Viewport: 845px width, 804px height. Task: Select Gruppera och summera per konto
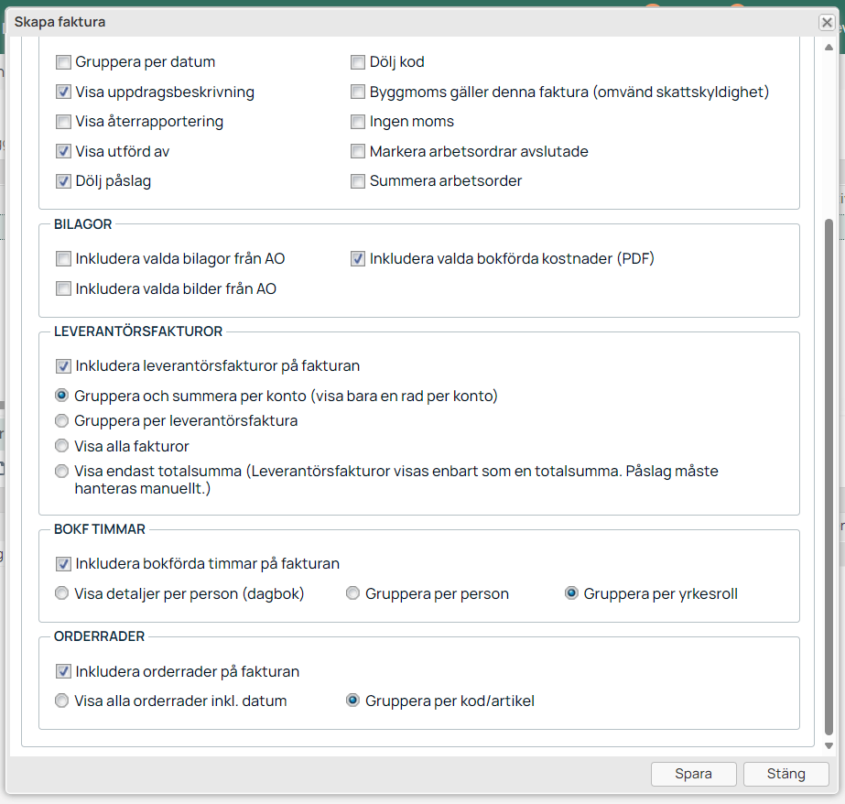point(62,396)
